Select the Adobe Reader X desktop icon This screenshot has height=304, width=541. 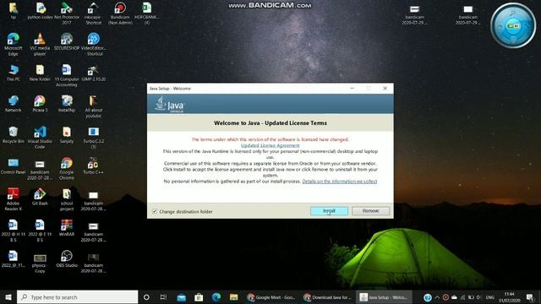[x=14, y=199]
